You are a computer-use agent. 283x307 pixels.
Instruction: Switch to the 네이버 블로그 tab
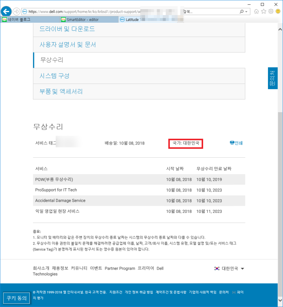pyautogui.click(x=30, y=19)
